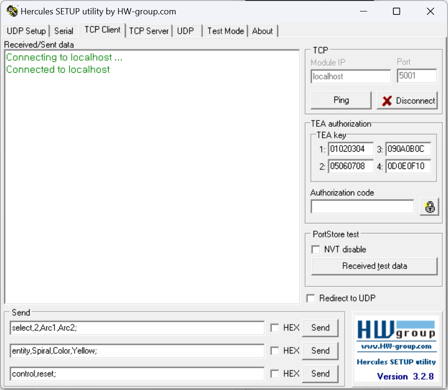The image size is (448, 390).
Task: Click the Hercules app icon in title bar
Action: (x=12, y=11)
